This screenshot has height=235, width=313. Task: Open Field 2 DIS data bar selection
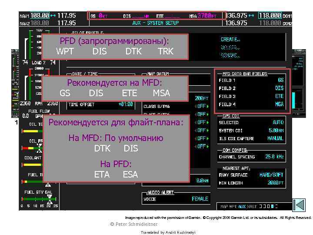tap(279, 88)
